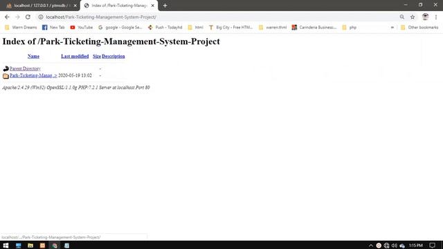Open the html bookmark folder

coord(195,28)
